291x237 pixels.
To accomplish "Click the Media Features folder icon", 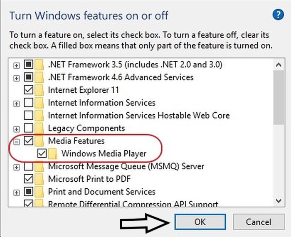I will click(x=40, y=141).
